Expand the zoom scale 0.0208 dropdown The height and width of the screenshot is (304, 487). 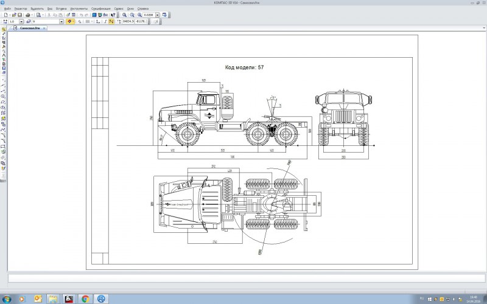click(158, 14)
